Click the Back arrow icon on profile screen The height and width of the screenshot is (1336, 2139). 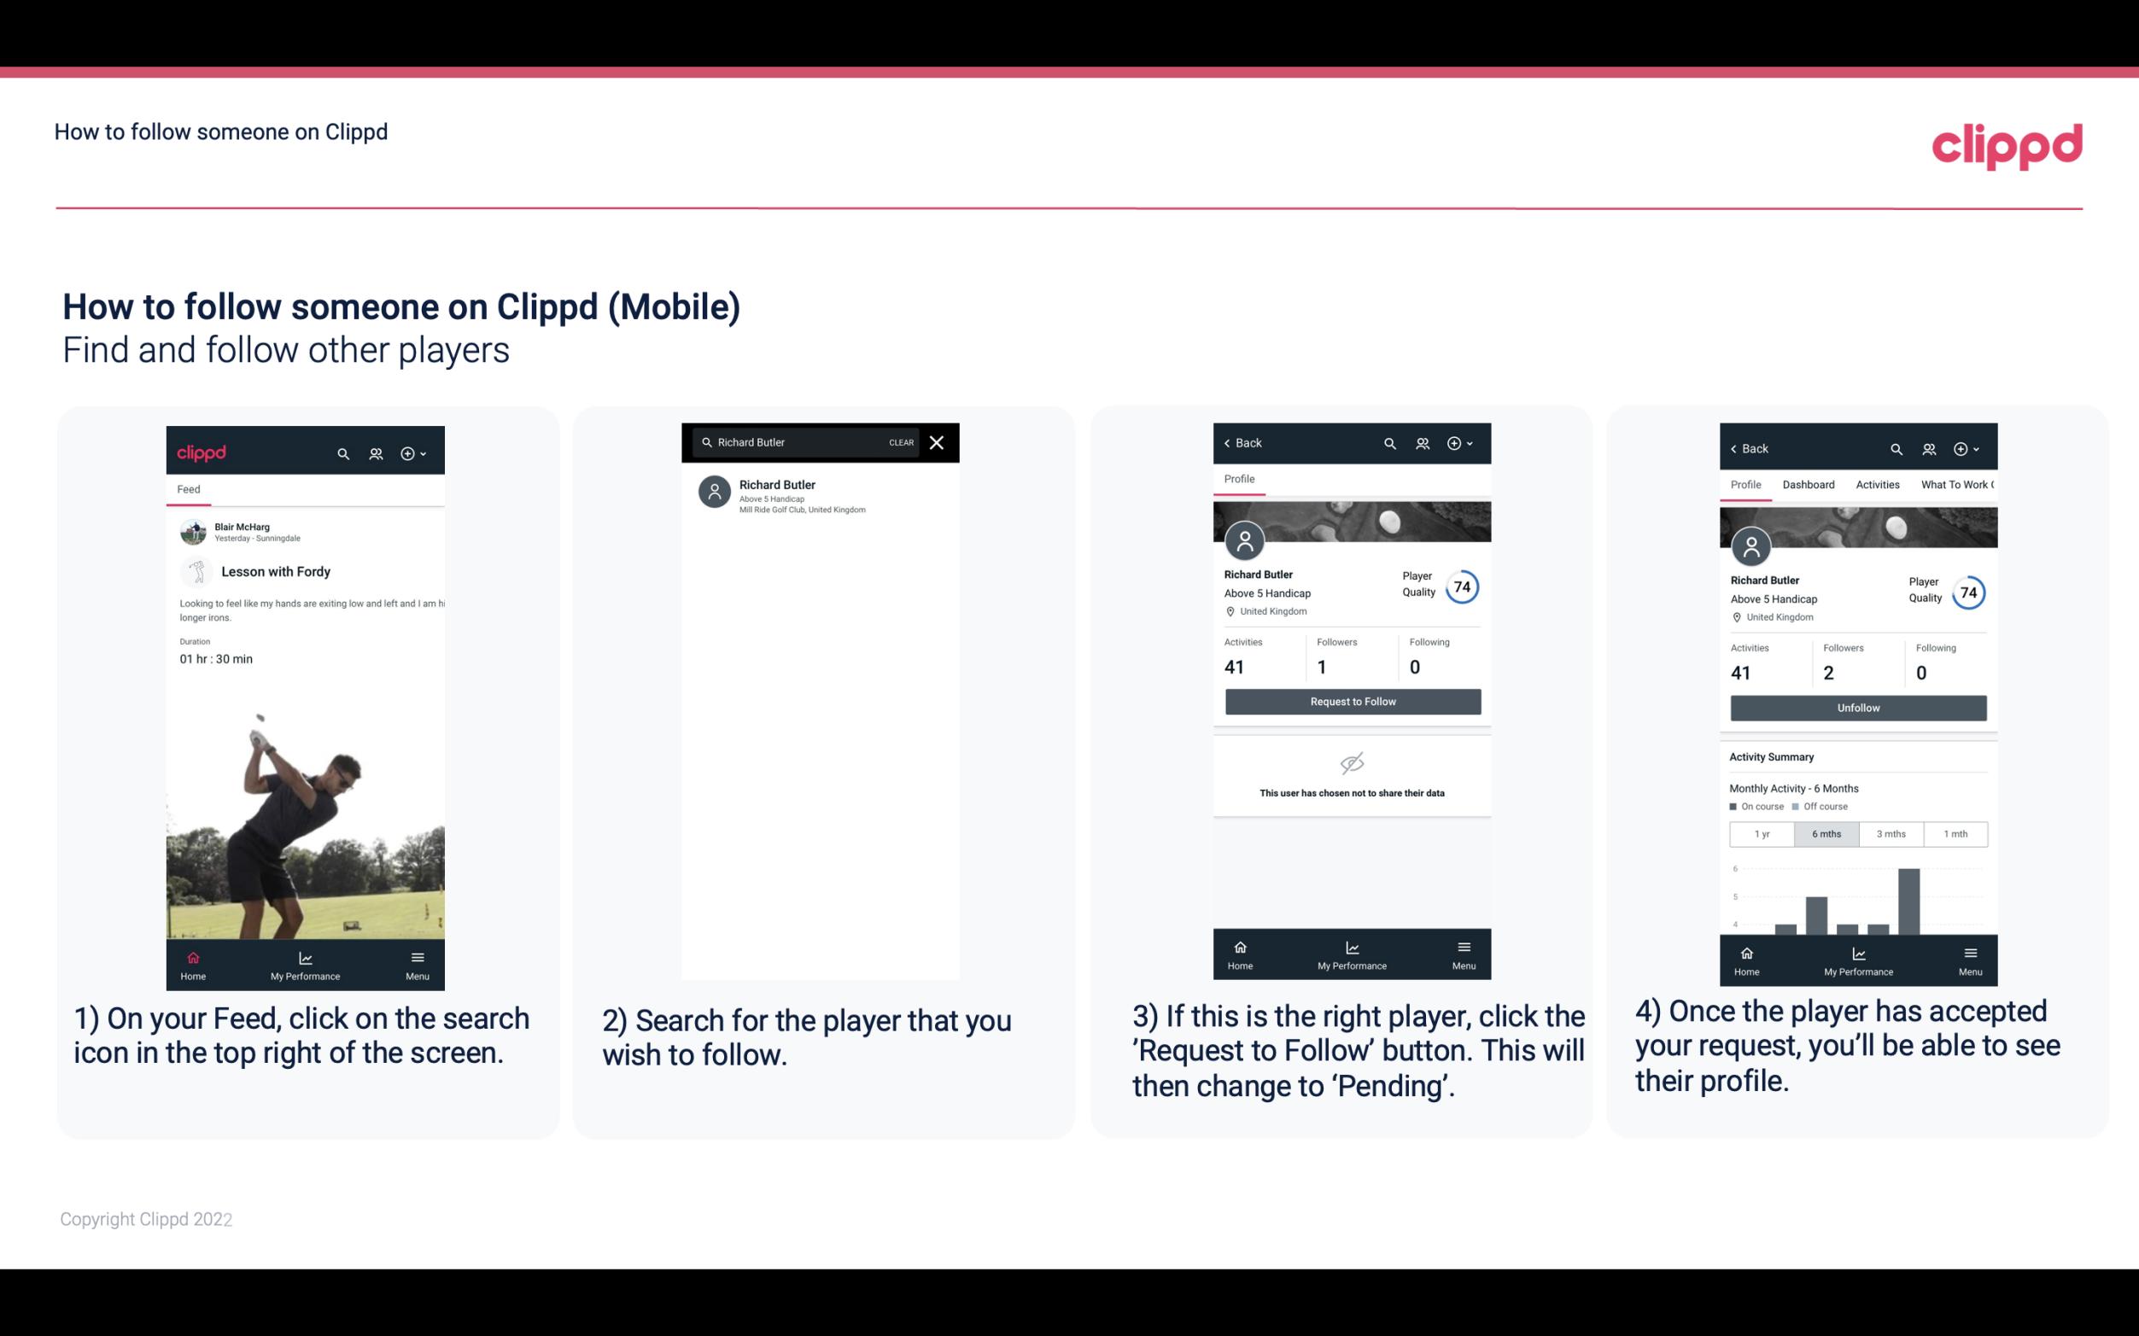pyautogui.click(x=1231, y=443)
